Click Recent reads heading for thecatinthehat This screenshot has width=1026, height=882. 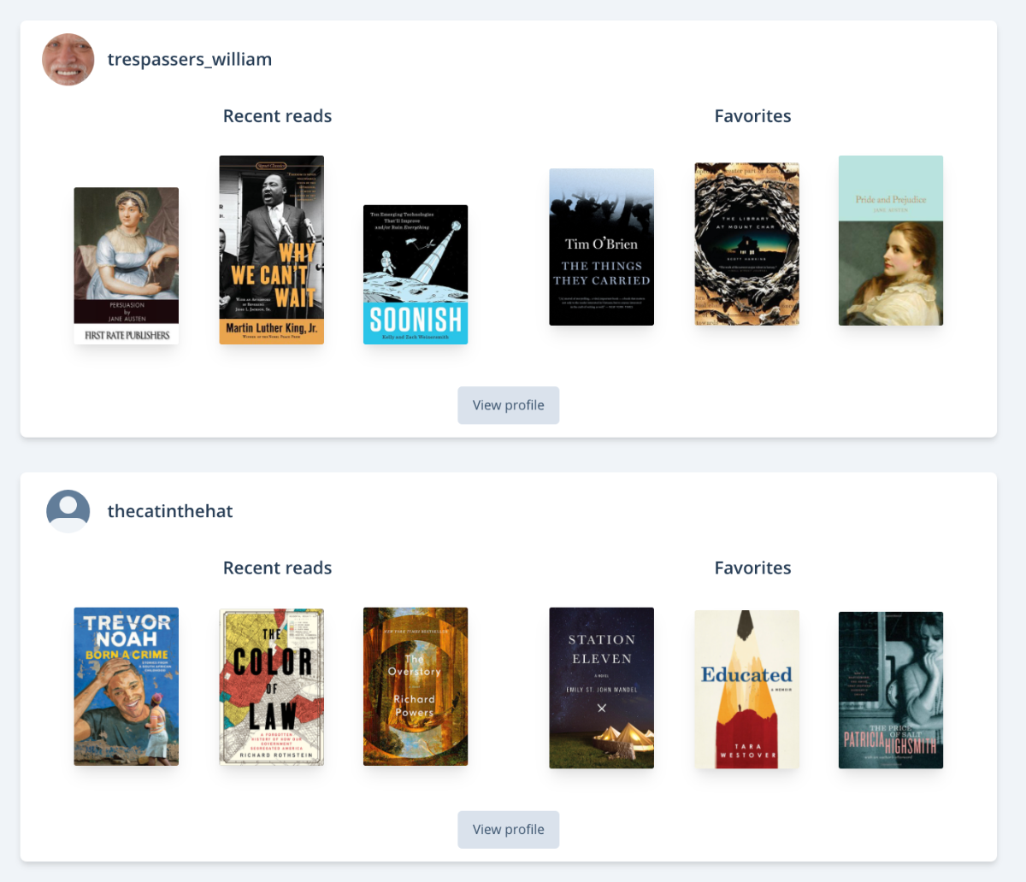(278, 568)
